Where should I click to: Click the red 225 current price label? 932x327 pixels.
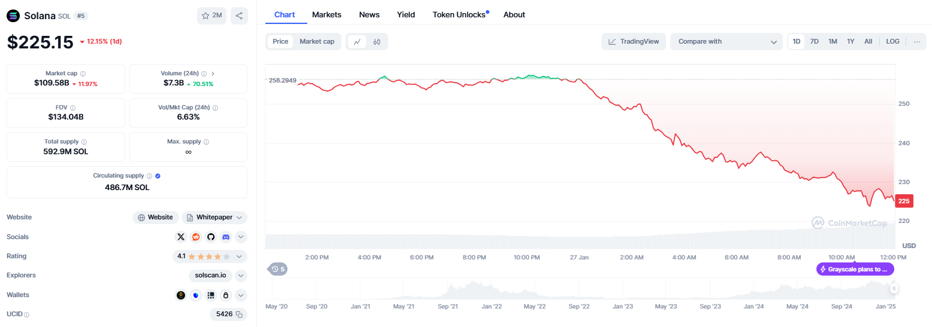[x=904, y=201]
